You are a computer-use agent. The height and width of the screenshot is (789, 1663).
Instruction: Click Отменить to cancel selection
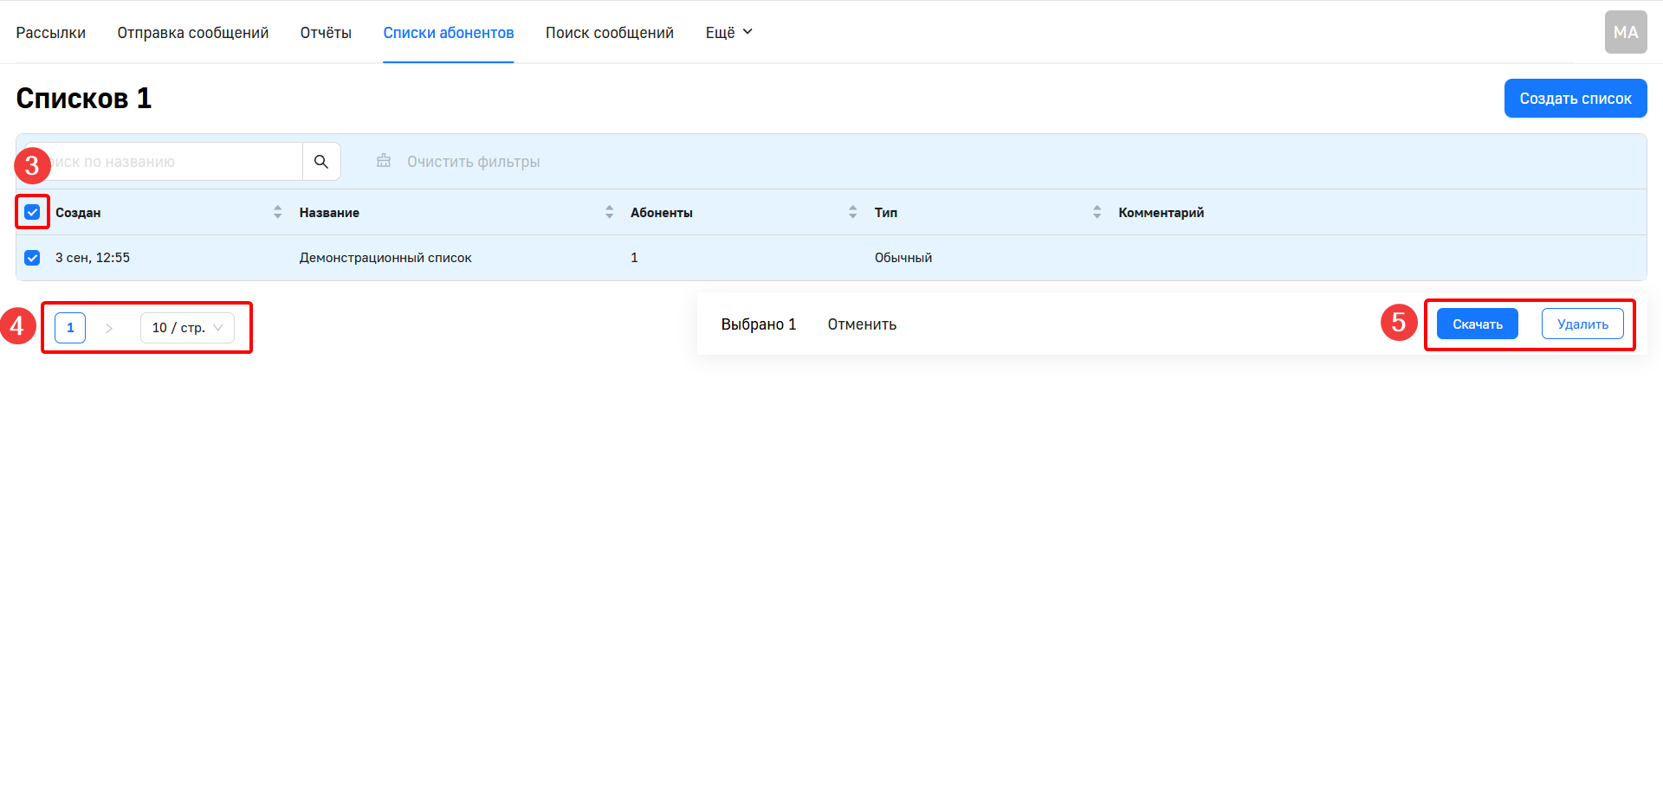coord(862,324)
